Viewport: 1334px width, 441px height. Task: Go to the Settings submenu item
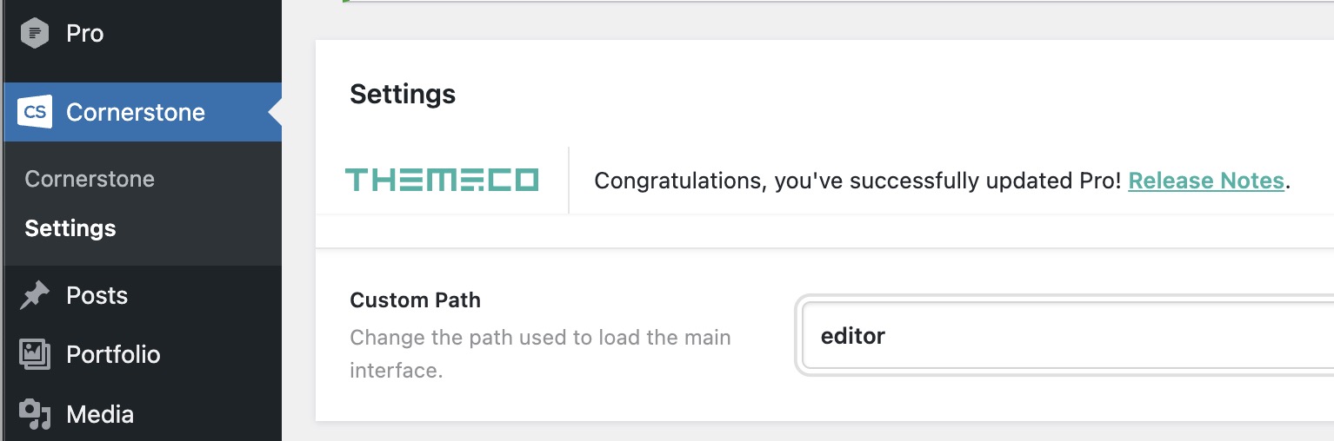pyautogui.click(x=70, y=228)
